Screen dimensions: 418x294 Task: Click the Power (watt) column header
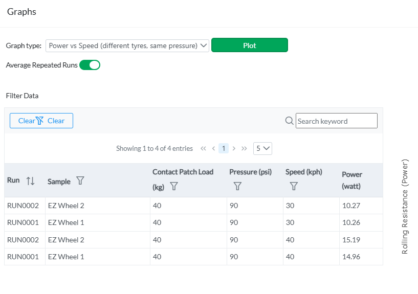352,180
